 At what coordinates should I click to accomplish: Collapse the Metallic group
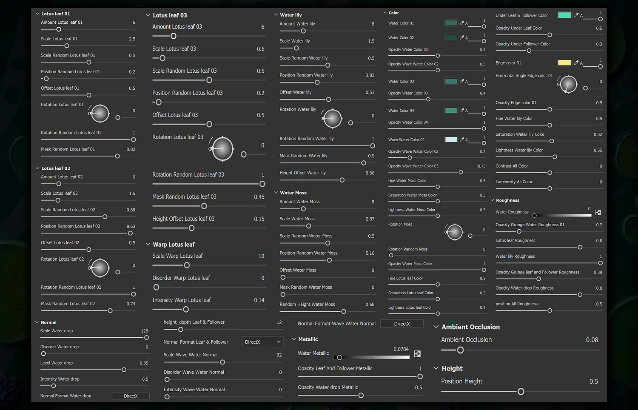tap(294, 339)
